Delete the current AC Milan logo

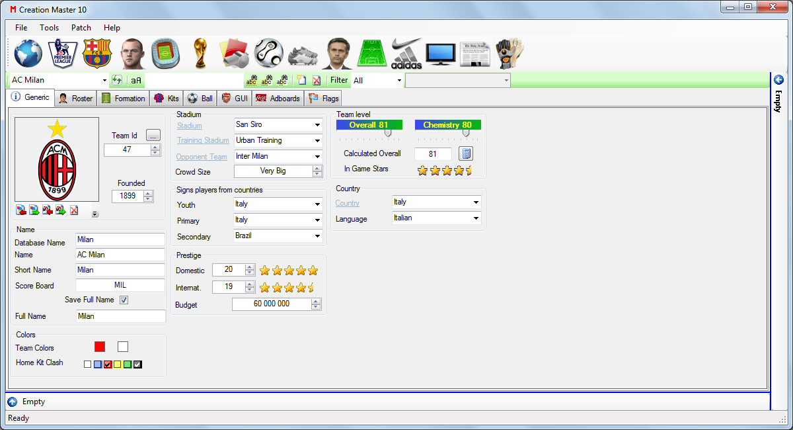coord(73,210)
